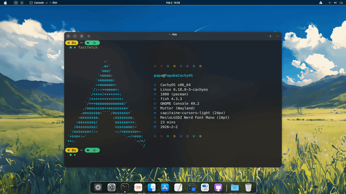Image resolution: width=346 pixels, height=194 pixels.
Task: Click the '1800 (pacman)' line
Action: [x=174, y=94]
